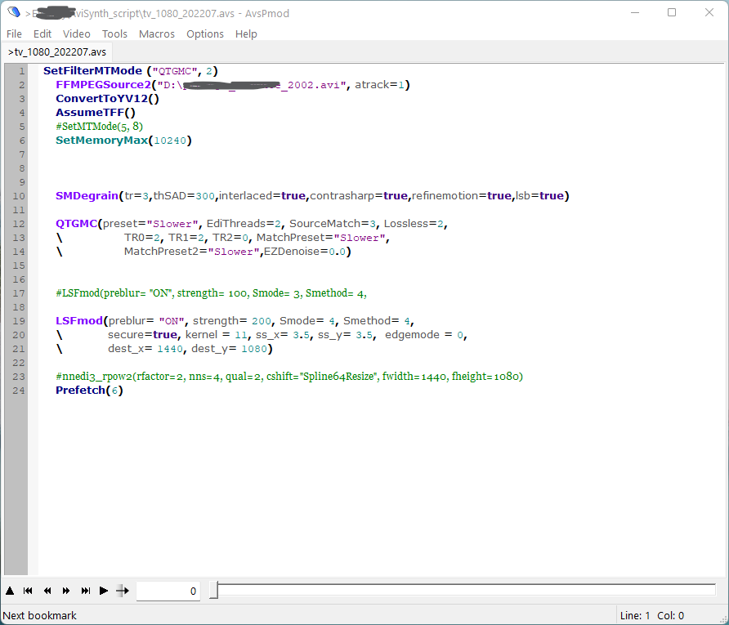Click the toggle video preview triangle button
This screenshot has height=625, width=729.
(x=10, y=591)
